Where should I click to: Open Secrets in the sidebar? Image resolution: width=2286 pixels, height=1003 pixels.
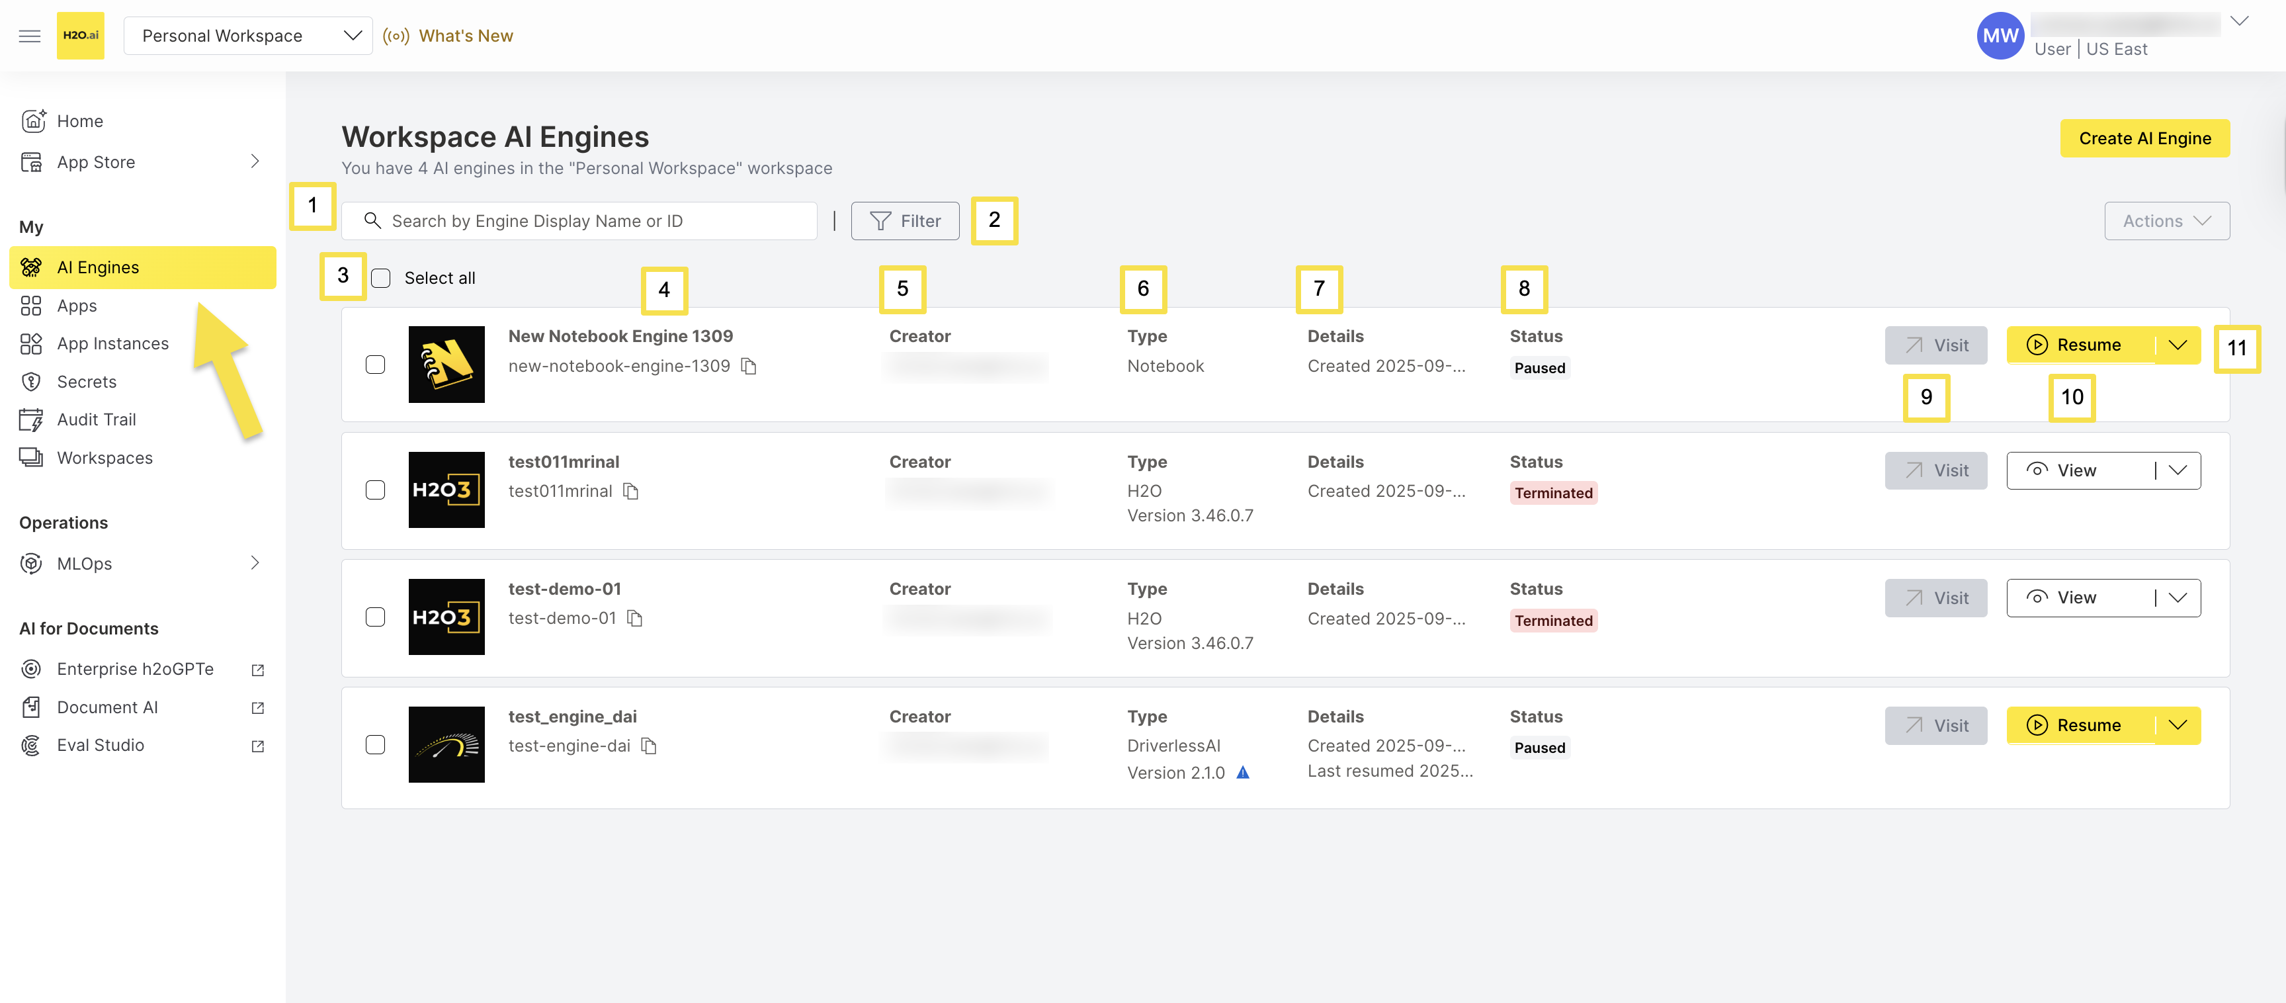tap(86, 382)
